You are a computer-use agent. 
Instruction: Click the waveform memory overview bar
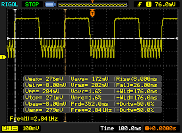tap(93, 5)
